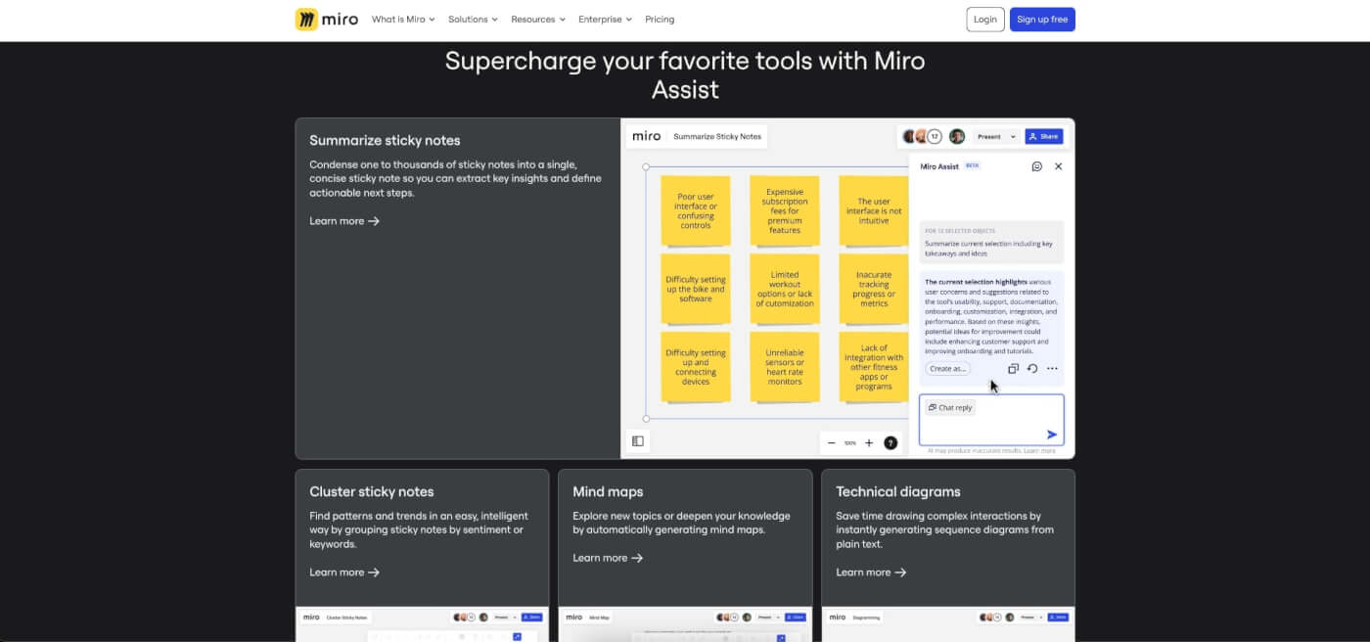Click the copy icon in Miro Assist response
This screenshot has height=642, width=1370.
click(1013, 369)
